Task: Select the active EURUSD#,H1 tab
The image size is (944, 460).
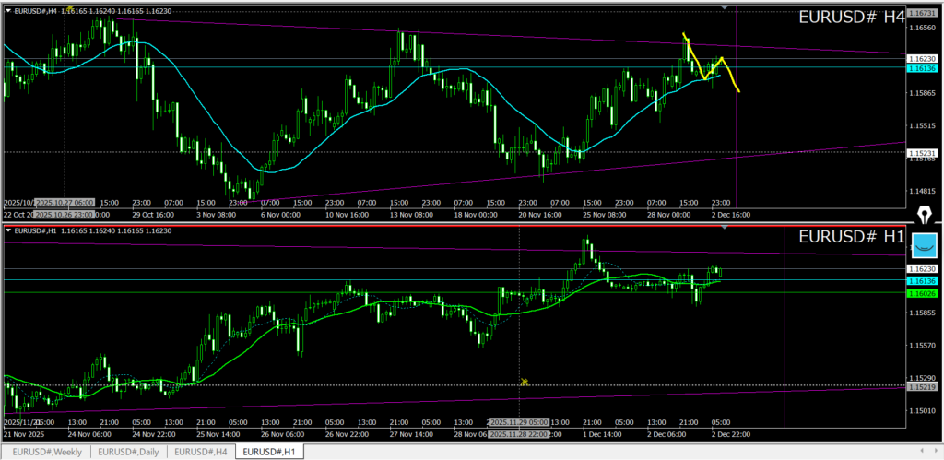Action: 268,452
